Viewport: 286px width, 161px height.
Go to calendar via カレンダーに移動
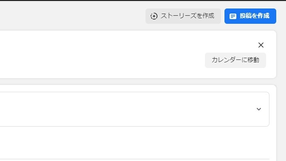tap(236, 60)
